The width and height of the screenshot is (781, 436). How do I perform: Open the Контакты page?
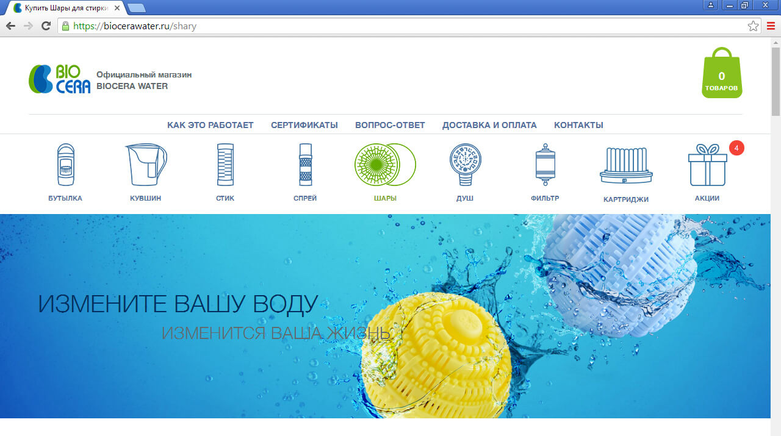click(x=578, y=125)
